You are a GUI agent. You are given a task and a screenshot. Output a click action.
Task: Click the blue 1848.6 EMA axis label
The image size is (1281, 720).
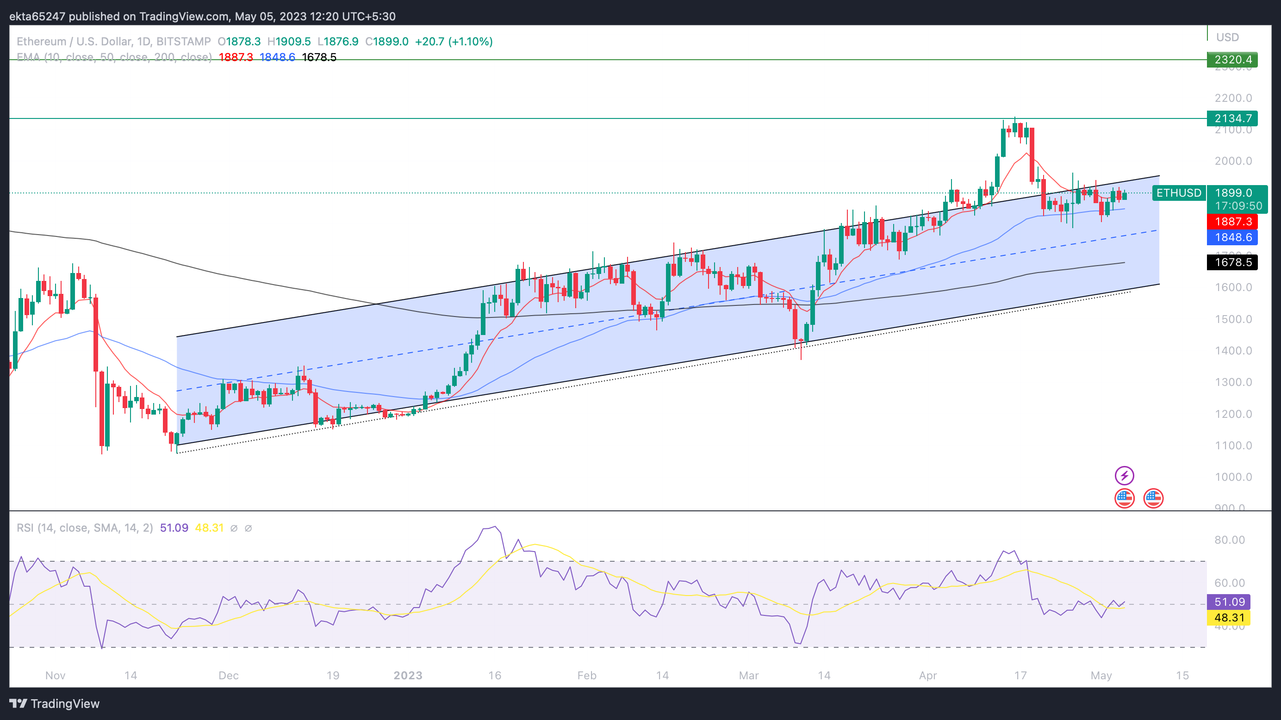point(1232,237)
